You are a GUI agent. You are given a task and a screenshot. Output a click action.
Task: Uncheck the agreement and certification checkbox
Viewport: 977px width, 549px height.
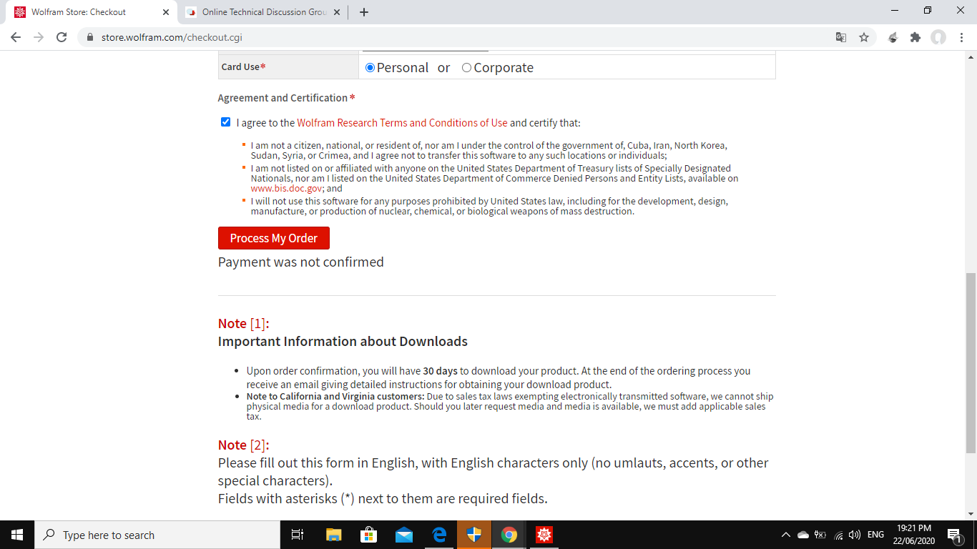click(226, 122)
